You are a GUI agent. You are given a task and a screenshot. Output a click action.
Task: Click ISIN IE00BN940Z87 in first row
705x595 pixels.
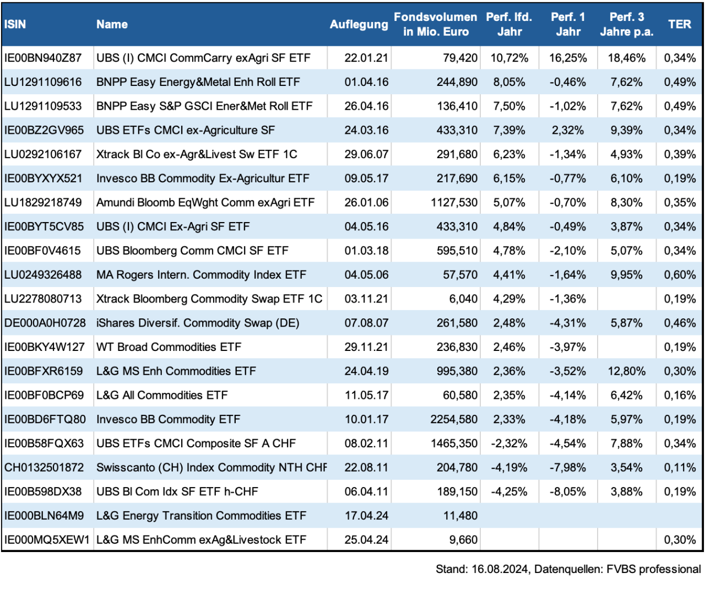click(x=43, y=58)
